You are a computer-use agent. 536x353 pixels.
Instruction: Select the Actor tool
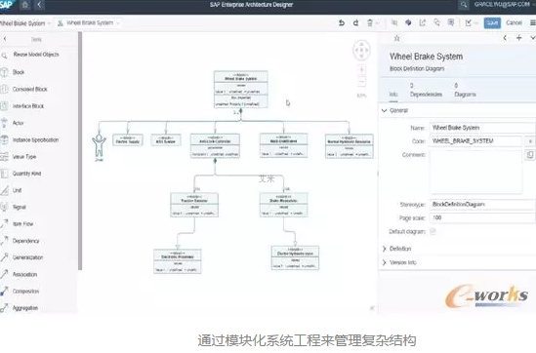pos(13,123)
